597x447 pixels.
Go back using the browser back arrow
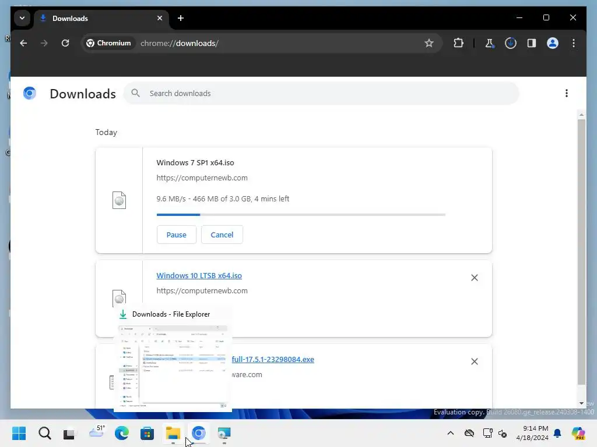(23, 43)
